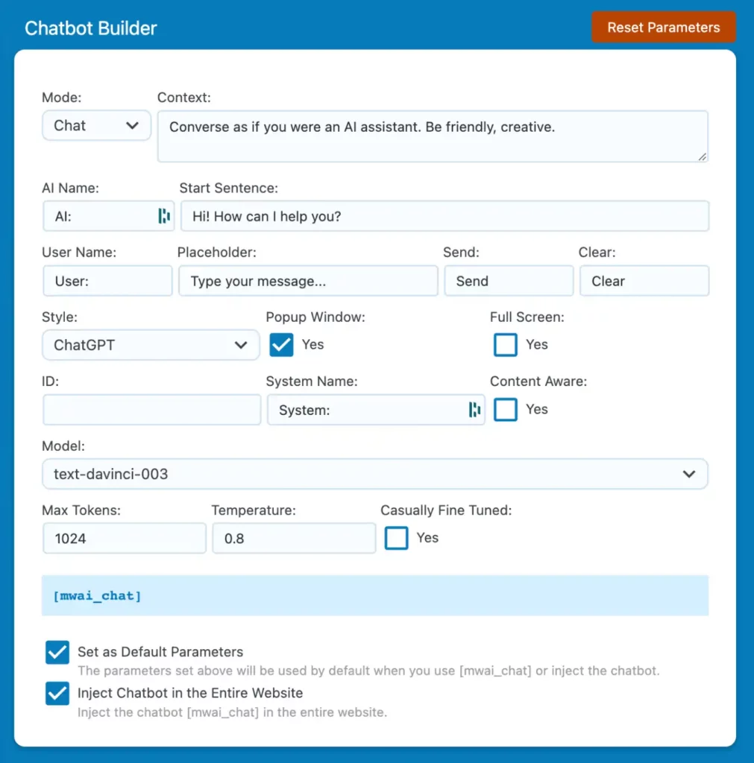Screen dimensions: 754x763
Task: Click the Set as Default Parameters label
Action: [160, 652]
